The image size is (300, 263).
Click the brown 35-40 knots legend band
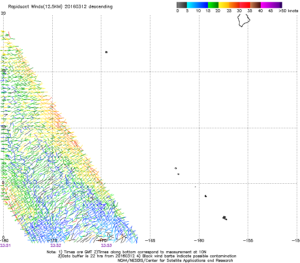point(255,5)
